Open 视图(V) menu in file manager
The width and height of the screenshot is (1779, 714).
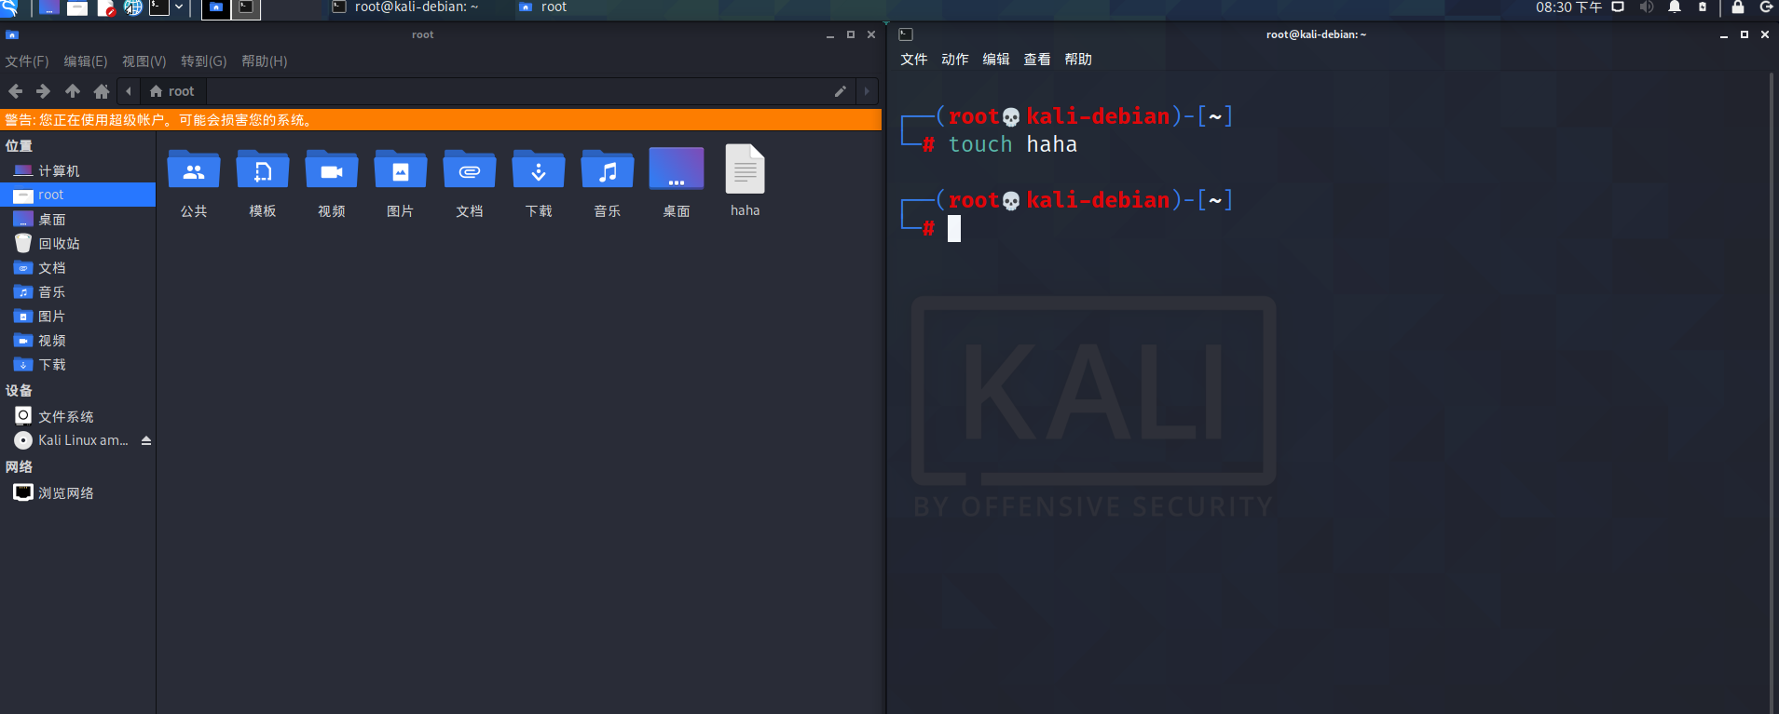144,61
